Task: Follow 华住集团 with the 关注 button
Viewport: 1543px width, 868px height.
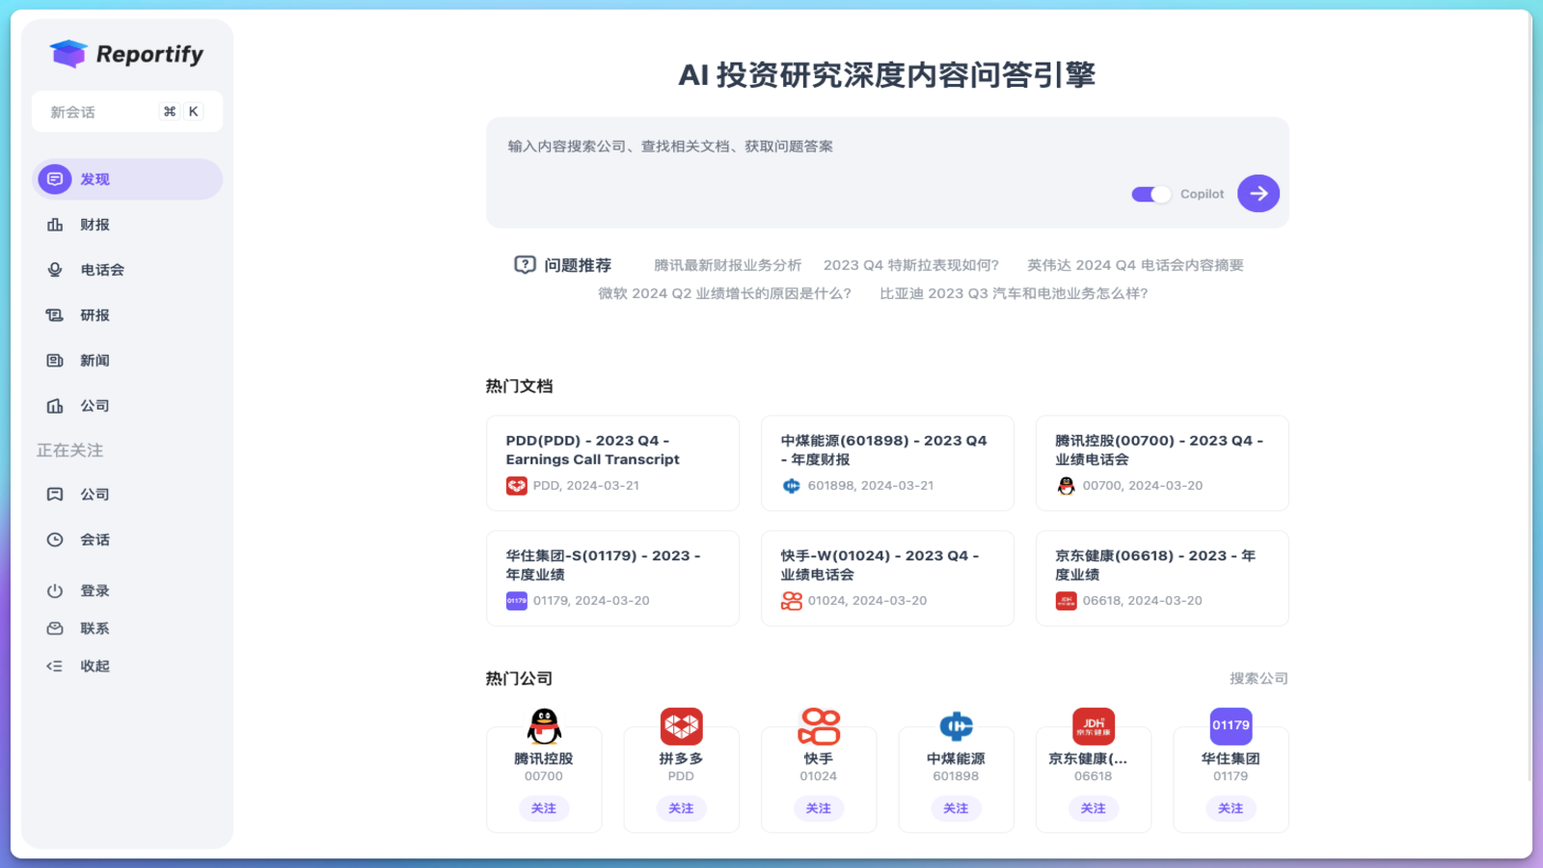Action: (1231, 808)
